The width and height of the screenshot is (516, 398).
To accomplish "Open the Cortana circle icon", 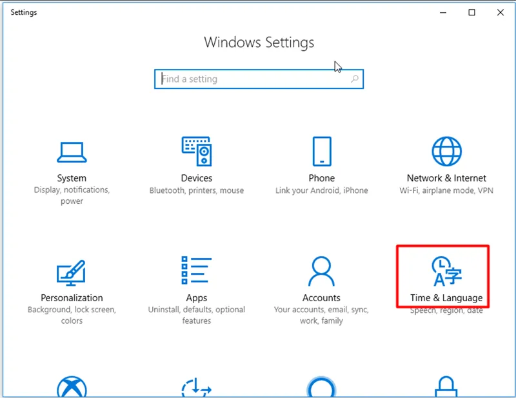I will click(x=321, y=387).
